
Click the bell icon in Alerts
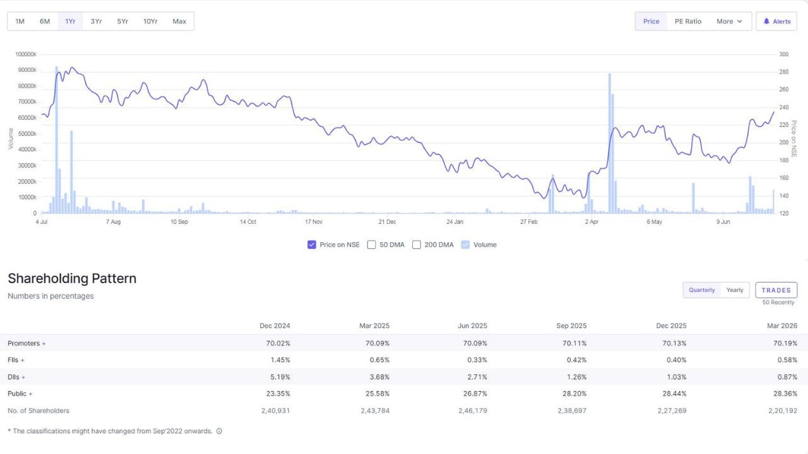coord(766,21)
